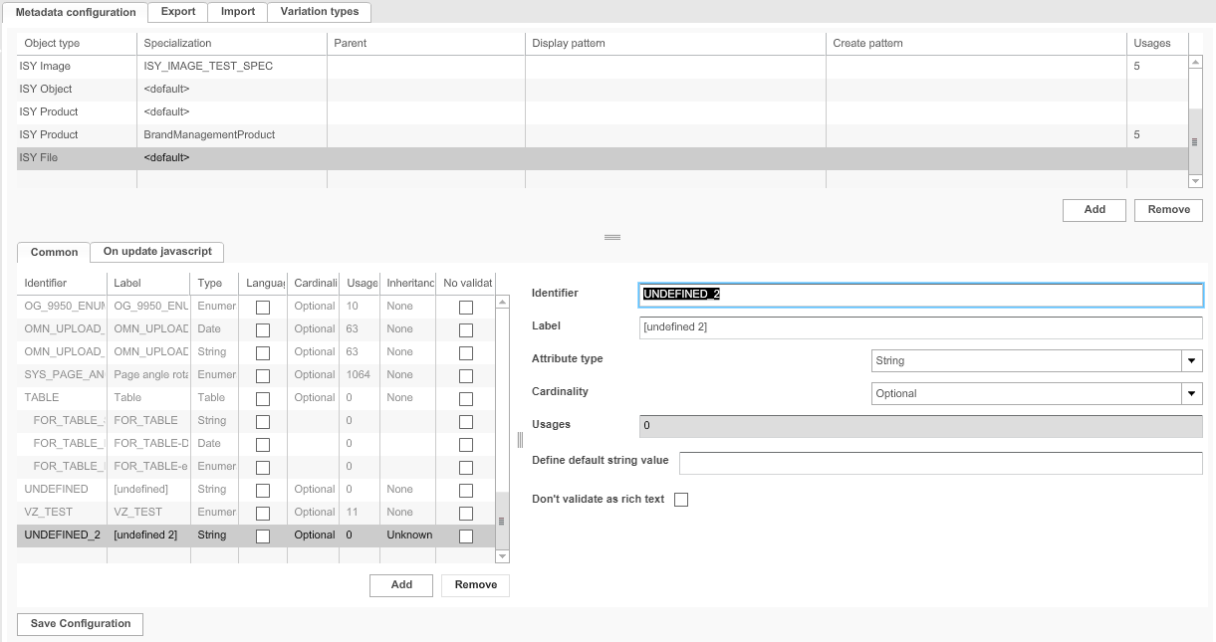The height and width of the screenshot is (642, 1216).
Task: Open the Cardinality dropdown arrow
Action: click(x=1191, y=393)
